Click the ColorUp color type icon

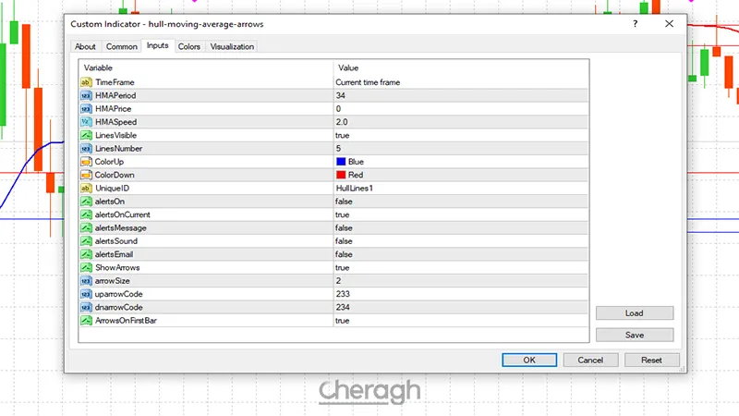86,161
